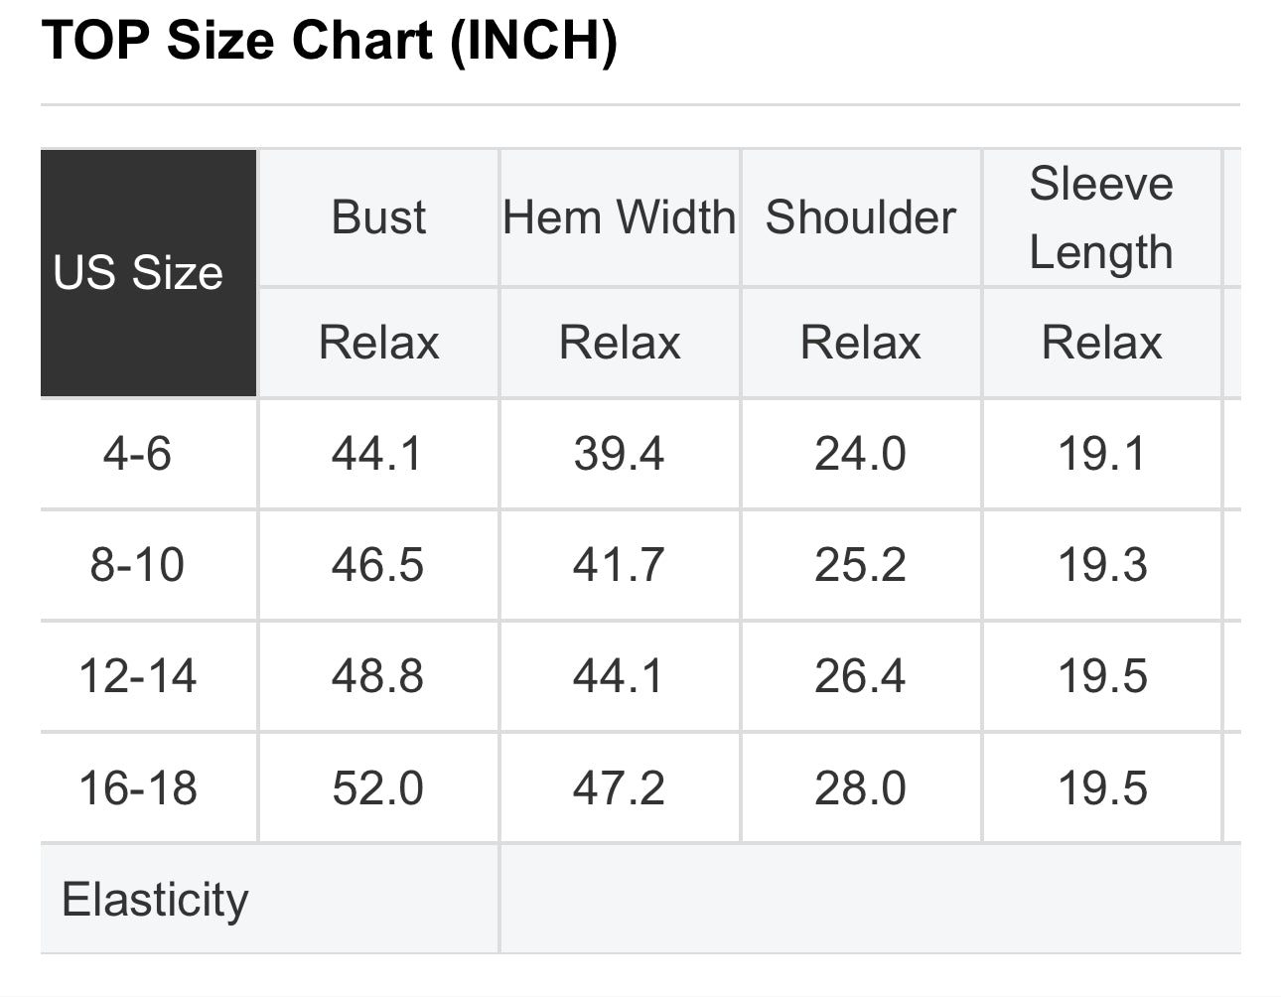The image size is (1281, 997).
Task: Click the 16-18 size row label
Action: coord(137,788)
